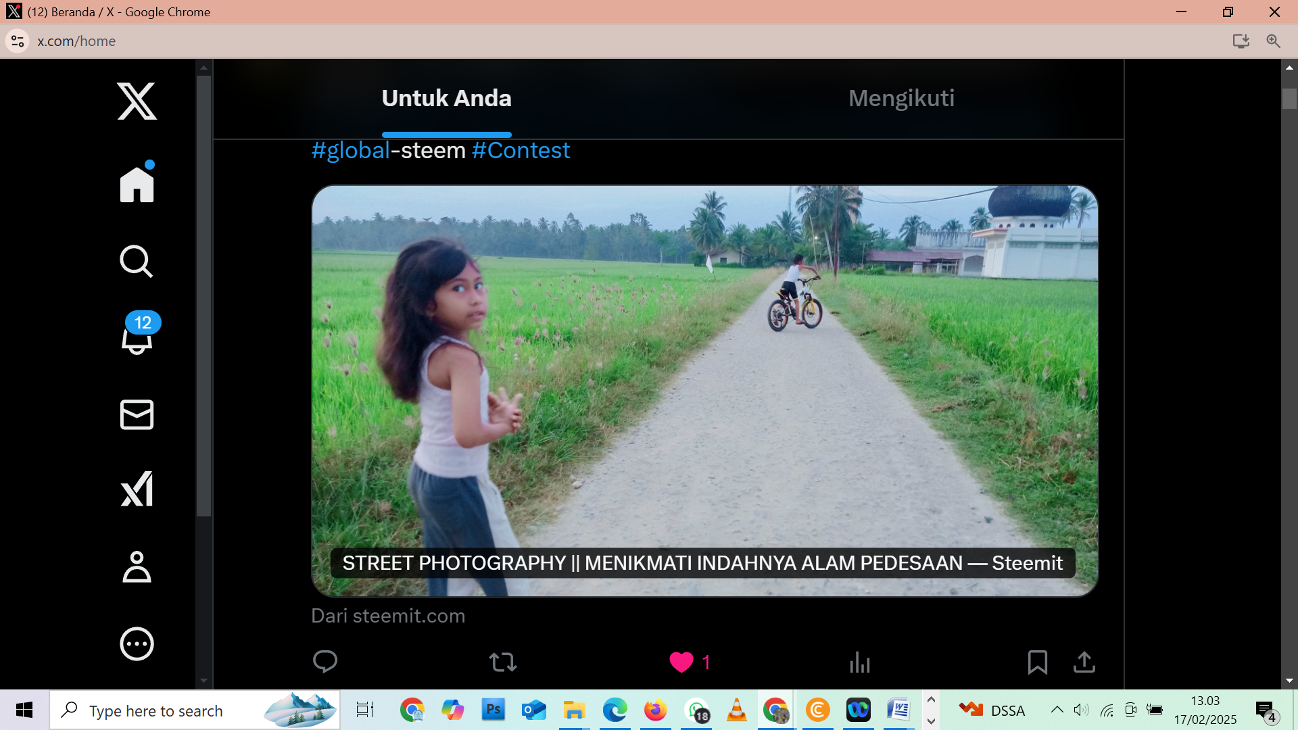Open the #Contest hashtag link
1298x730 pixels.
tap(521, 151)
